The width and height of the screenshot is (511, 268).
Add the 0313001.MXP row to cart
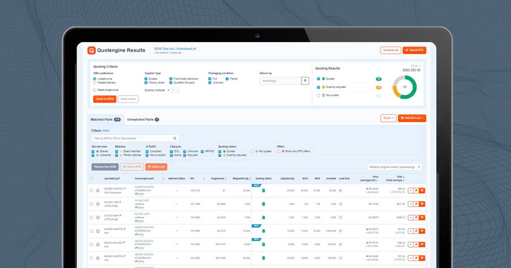pos(422,217)
